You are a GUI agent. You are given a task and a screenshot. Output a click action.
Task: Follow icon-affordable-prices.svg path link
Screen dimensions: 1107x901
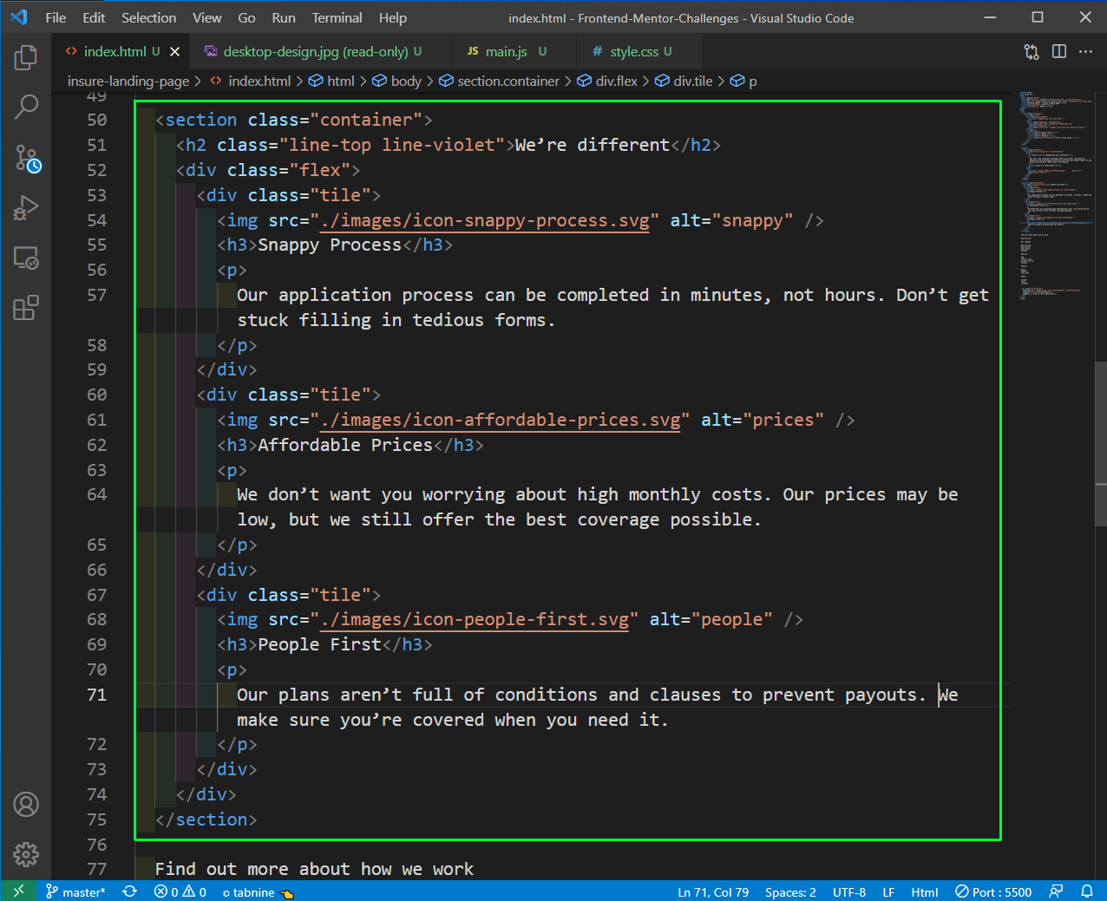tap(501, 420)
